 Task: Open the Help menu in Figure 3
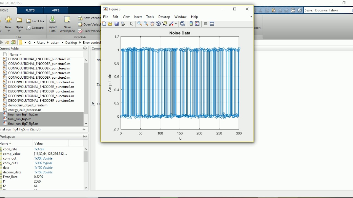(194, 17)
